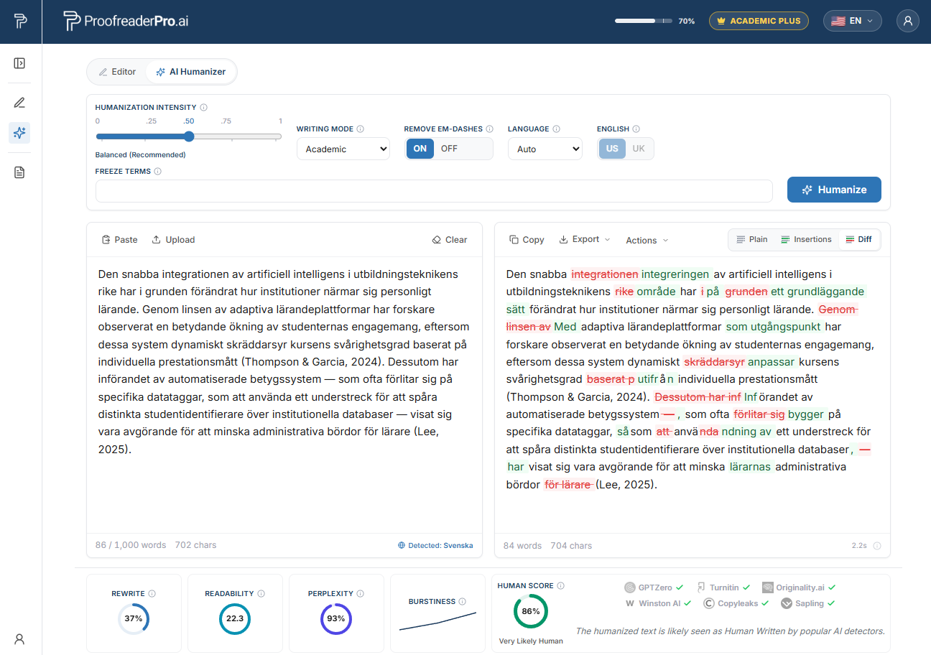Show info icon next to Language
The image size is (931, 655).
[x=556, y=129]
